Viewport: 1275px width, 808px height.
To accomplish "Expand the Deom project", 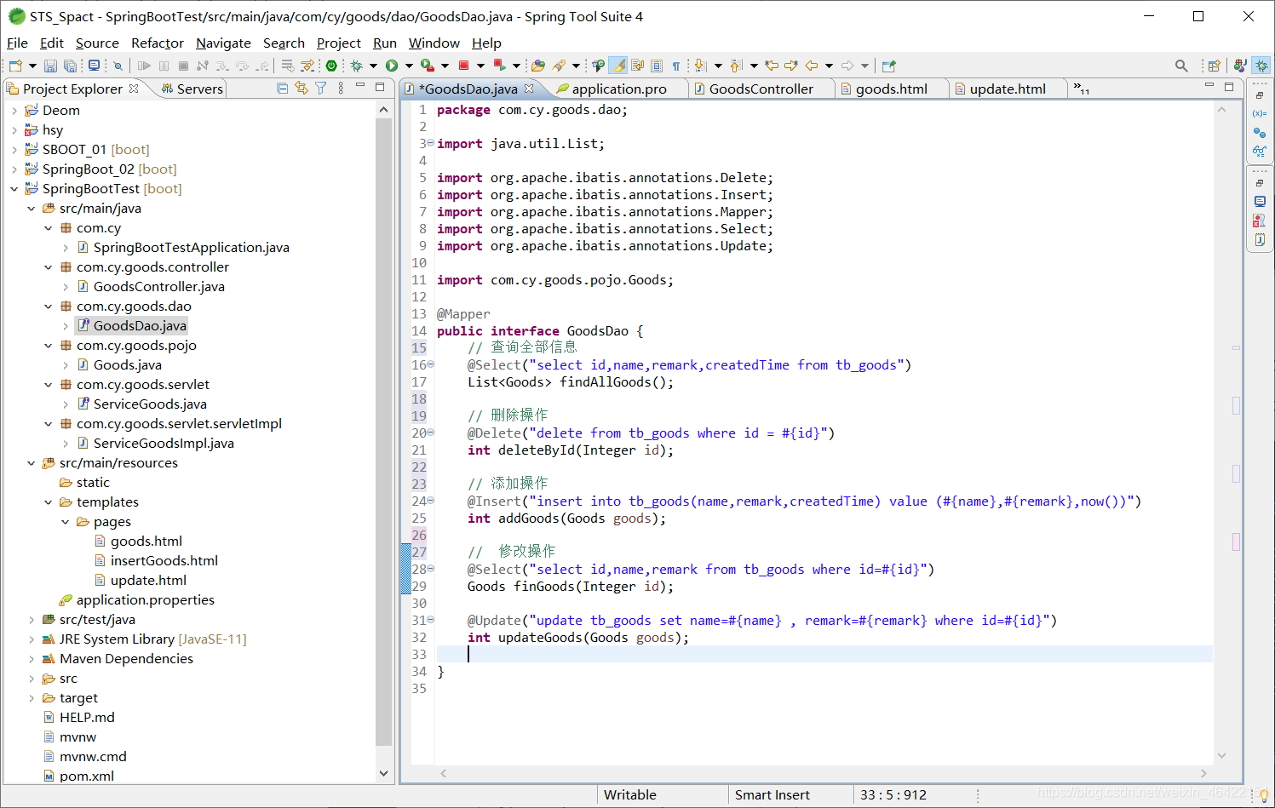I will (14, 110).
